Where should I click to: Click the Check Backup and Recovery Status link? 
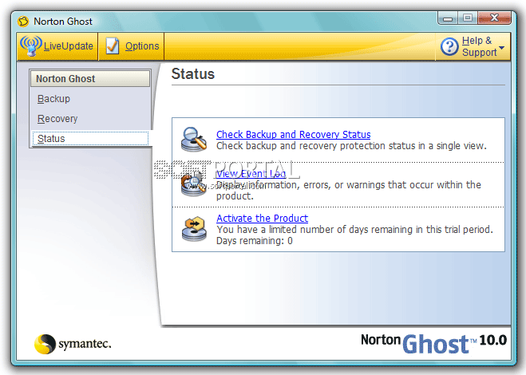[x=293, y=135]
